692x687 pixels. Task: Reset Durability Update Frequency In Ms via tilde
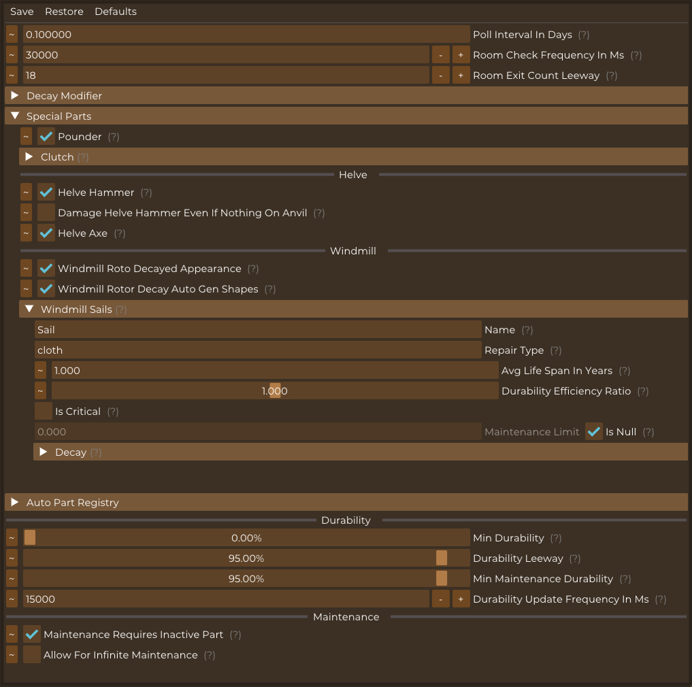tap(12, 599)
